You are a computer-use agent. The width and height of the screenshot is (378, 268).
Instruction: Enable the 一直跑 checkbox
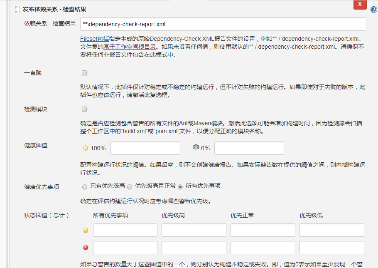coord(84,73)
